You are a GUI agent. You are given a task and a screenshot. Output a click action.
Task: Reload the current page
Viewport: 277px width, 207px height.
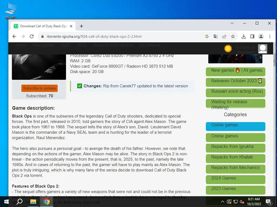[32, 36]
